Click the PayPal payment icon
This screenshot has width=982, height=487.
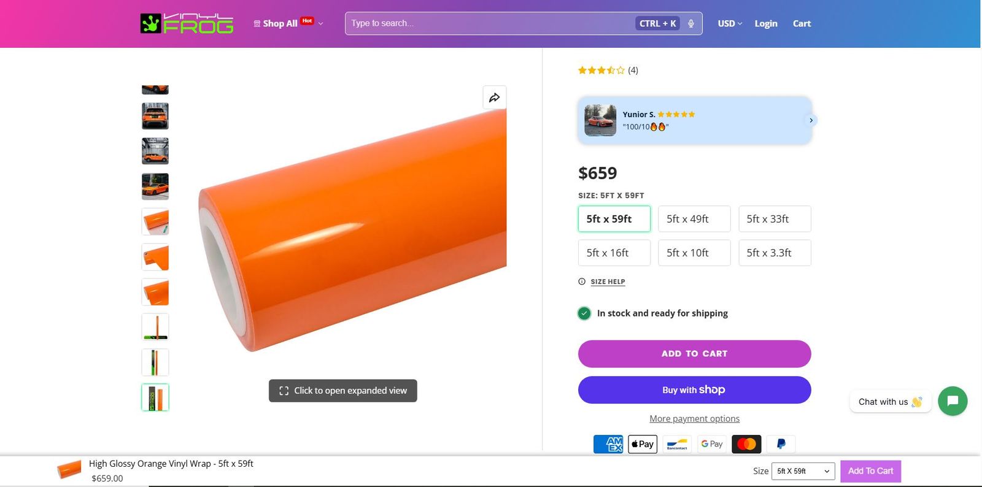pyautogui.click(x=781, y=444)
